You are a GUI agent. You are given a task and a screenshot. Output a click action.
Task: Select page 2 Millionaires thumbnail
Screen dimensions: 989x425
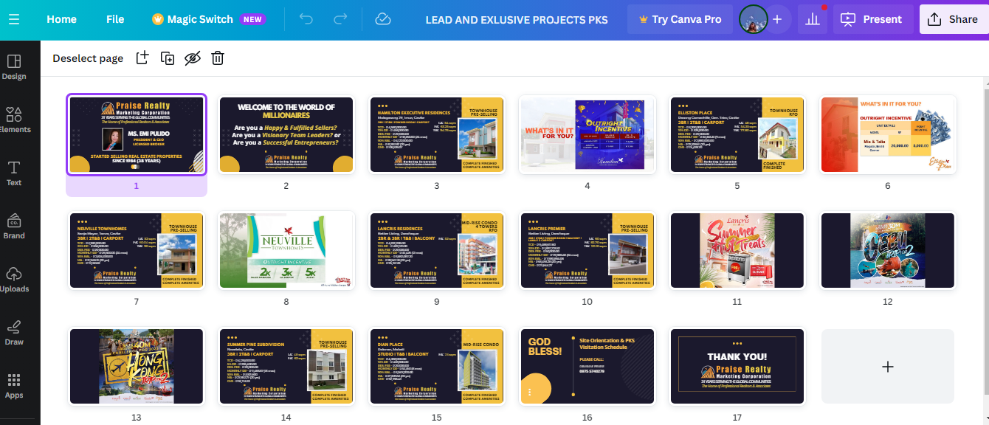tap(286, 134)
